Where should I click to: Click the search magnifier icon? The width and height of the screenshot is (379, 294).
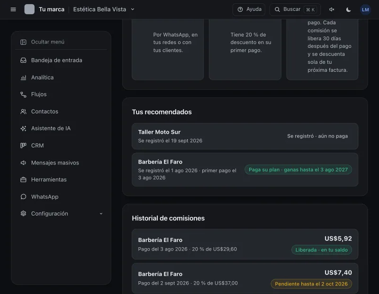coord(277,9)
